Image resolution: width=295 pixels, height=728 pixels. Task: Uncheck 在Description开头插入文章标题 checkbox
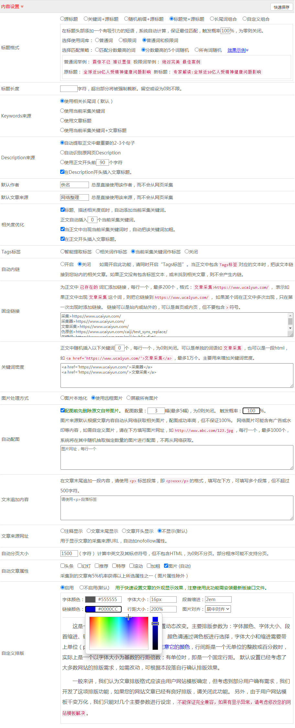[x=62, y=172]
